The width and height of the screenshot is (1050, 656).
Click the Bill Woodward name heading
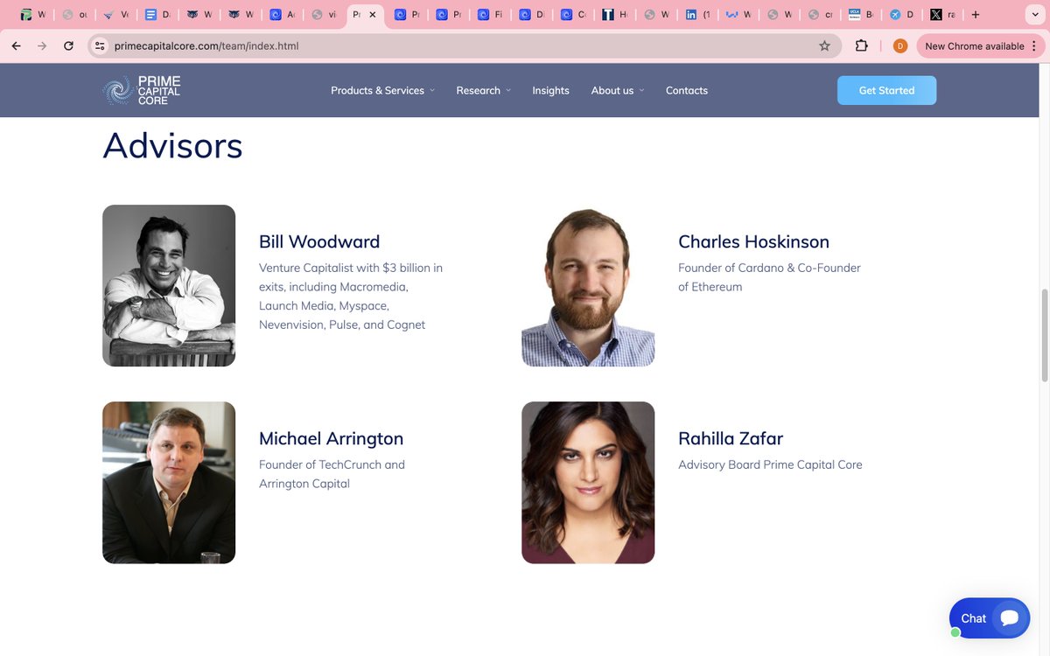coord(319,241)
